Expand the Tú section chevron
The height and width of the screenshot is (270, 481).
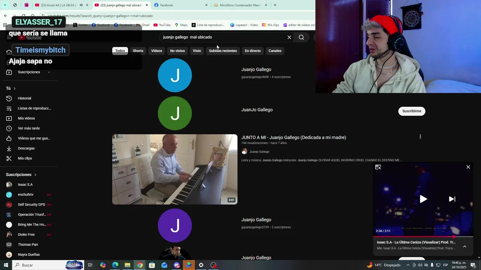point(15,88)
